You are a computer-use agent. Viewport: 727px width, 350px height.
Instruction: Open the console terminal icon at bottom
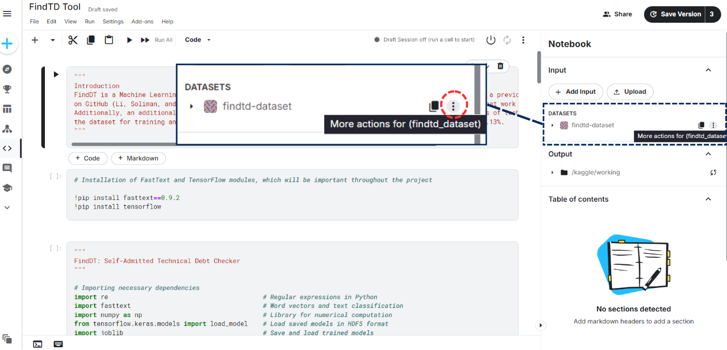37,344
